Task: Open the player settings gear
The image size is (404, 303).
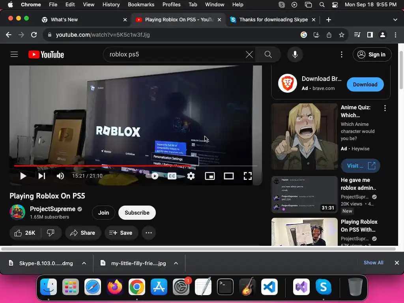Action: tap(191, 176)
